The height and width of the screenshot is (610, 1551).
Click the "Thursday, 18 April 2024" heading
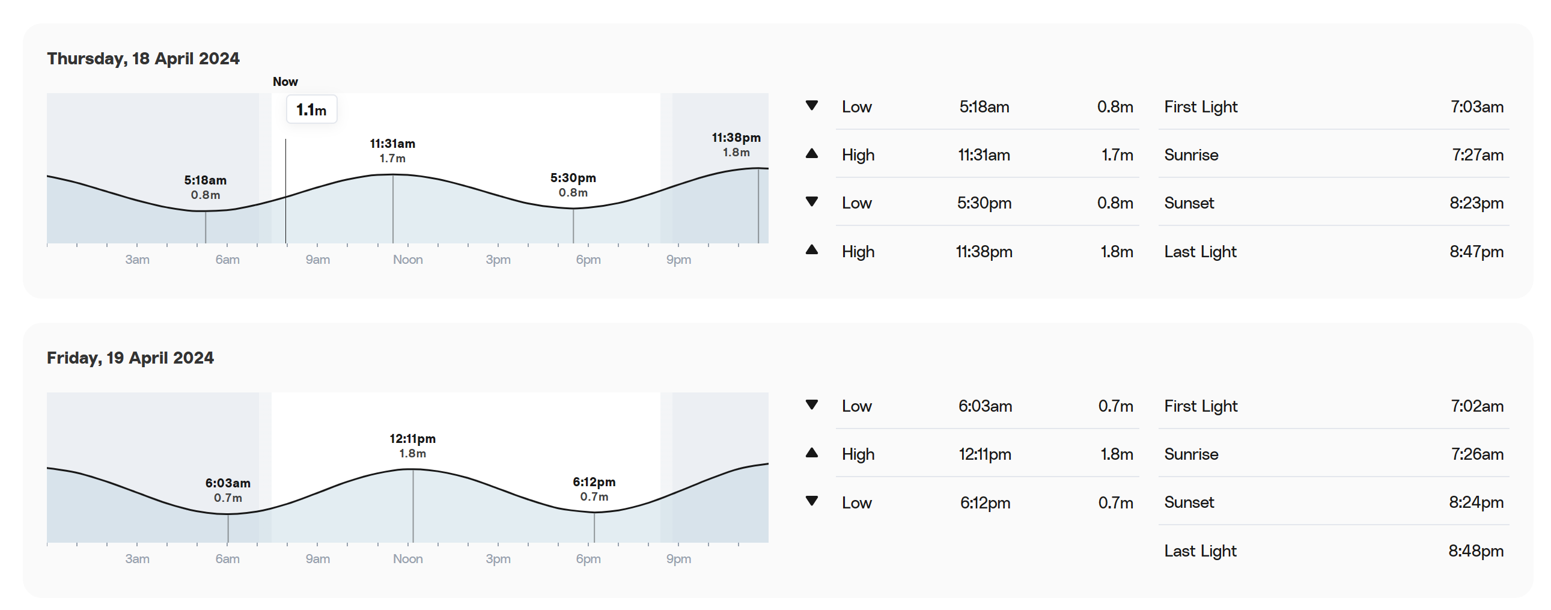tap(143, 58)
